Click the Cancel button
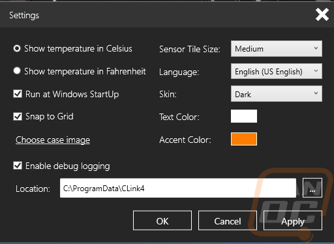Screen dimensions: 334x244 coord(228,221)
